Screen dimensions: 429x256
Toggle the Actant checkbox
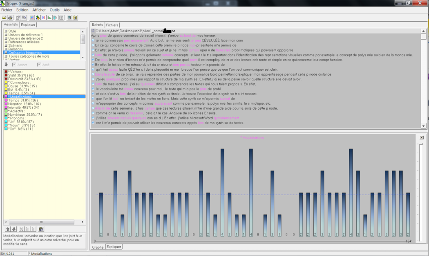pyautogui.click(x=14, y=65)
